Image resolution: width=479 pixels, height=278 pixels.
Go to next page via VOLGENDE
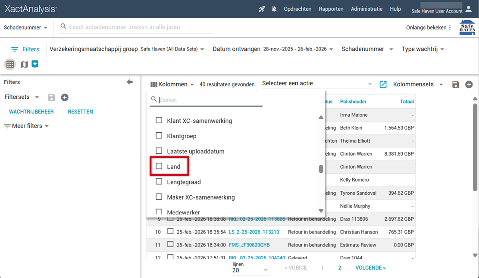(370, 268)
